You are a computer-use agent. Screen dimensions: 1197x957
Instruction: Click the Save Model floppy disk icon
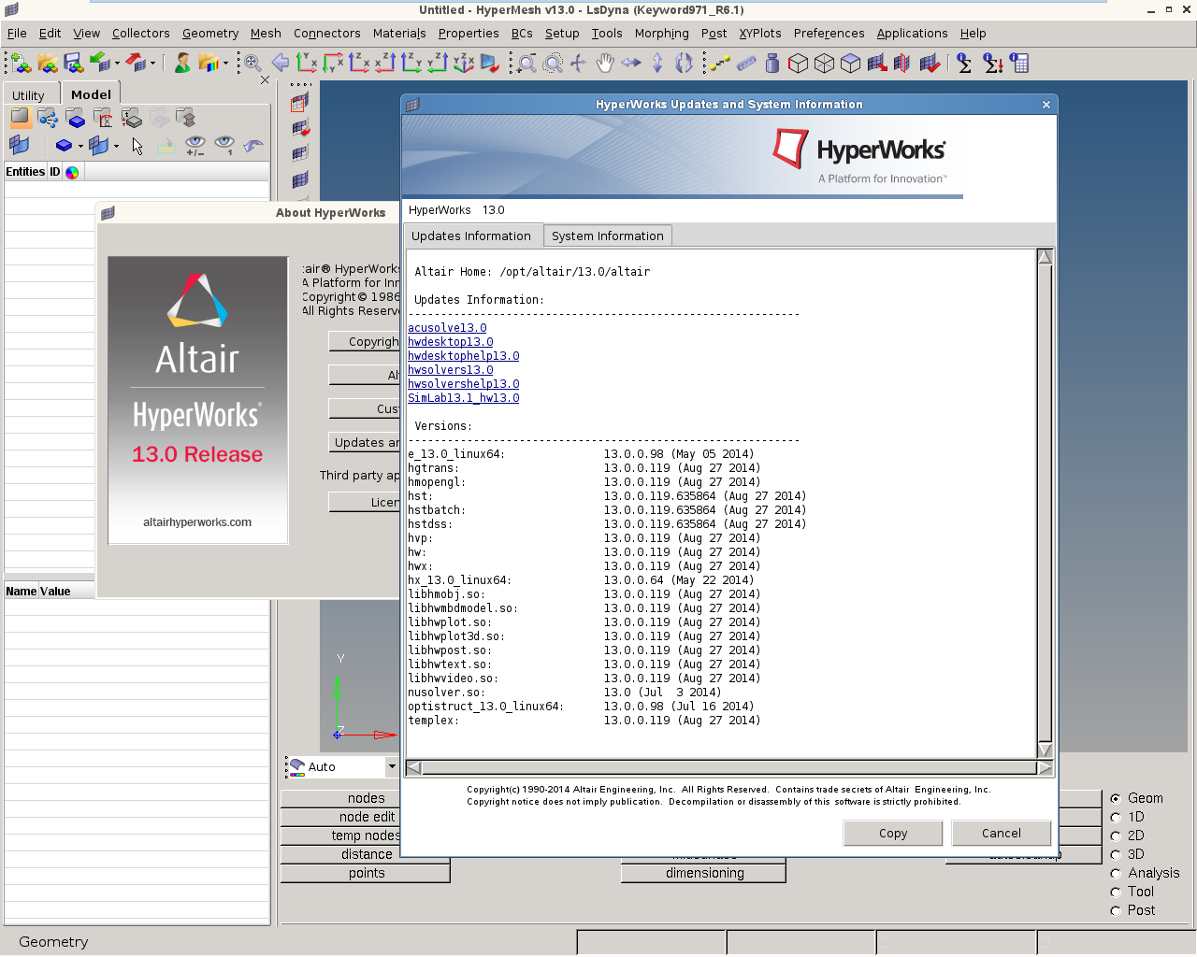pos(74,64)
